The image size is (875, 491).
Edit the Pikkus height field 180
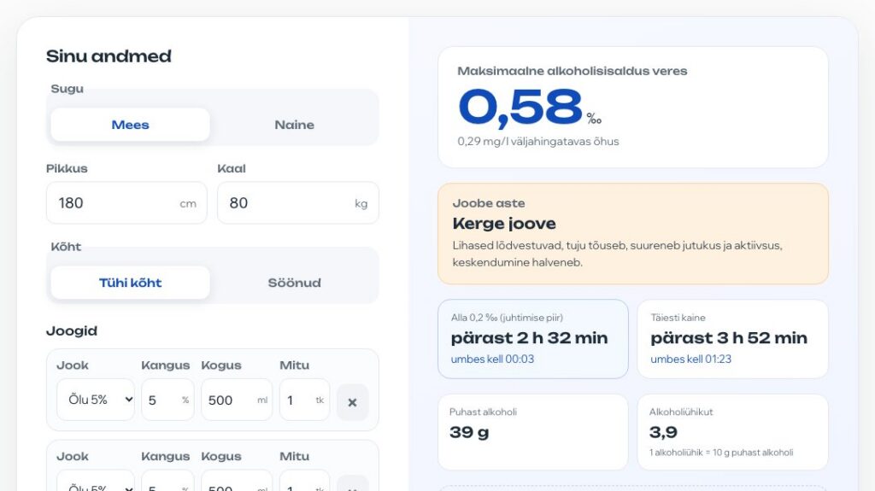[126, 202]
